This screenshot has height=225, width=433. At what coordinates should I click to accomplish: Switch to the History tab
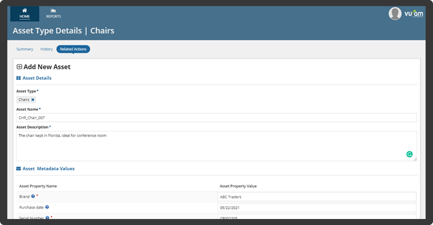(x=46, y=49)
